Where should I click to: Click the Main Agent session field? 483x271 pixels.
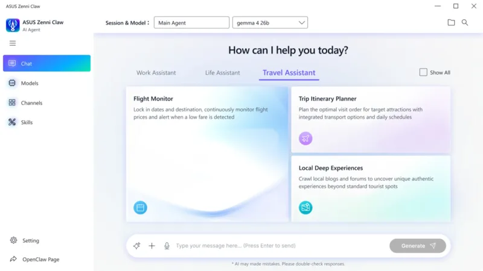[191, 23]
